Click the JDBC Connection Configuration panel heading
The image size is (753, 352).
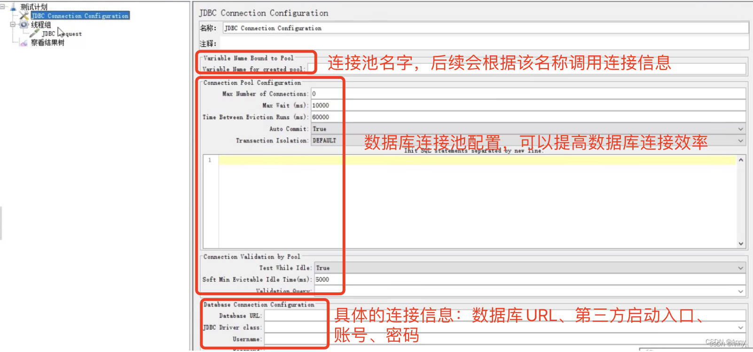[x=263, y=13]
